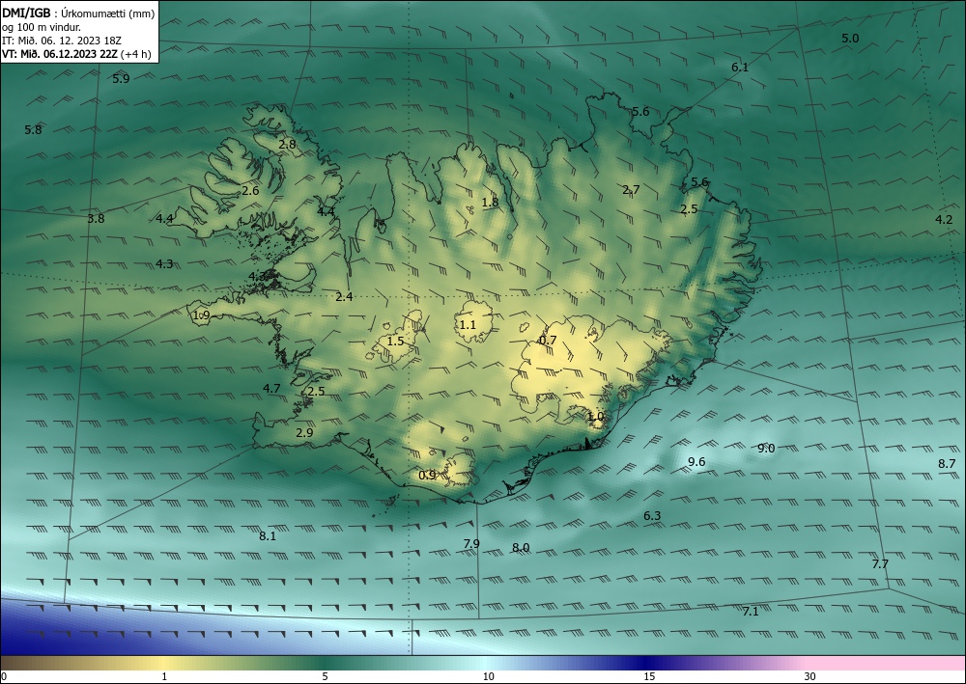Viewport: 966px width, 684px height.
Task: Click the map value 1.9 on the peninsula tip
Action: [202, 315]
